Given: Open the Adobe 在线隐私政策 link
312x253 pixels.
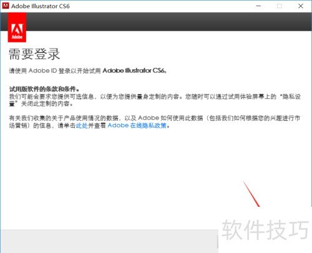Looking at the screenshot, I should click(x=137, y=125).
